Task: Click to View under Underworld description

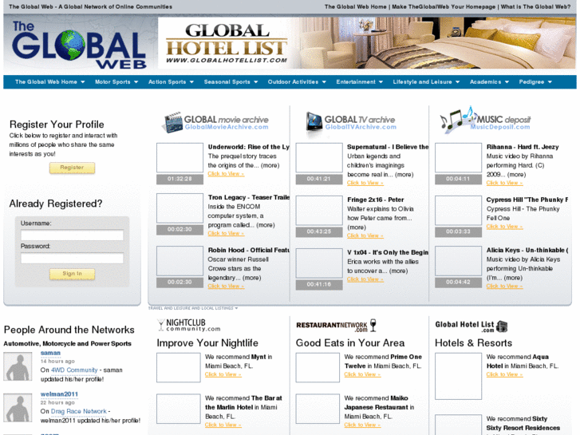Action: pyautogui.click(x=226, y=174)
